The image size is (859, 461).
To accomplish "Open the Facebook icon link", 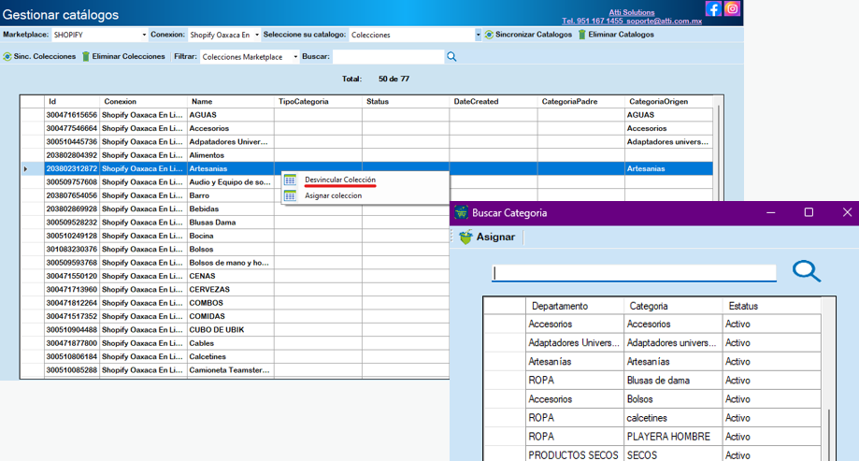I will click(x=713, y=8).
